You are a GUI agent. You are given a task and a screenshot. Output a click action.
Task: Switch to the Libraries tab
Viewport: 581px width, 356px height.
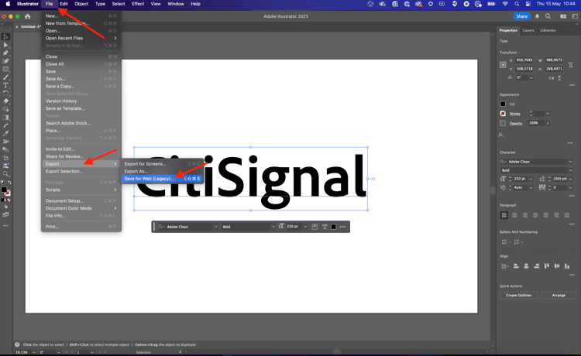[548, 30]
